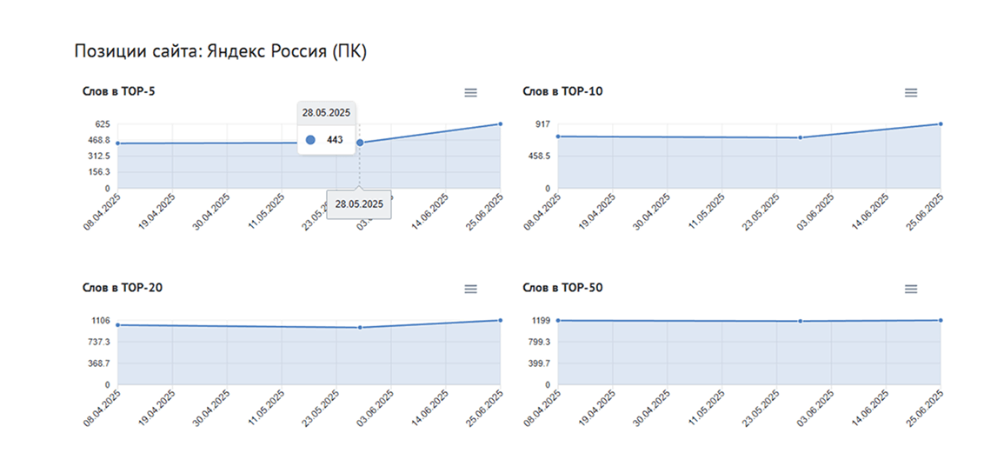Click the middle data point in TOP-50 chart
Image resolution: width=1004 pixels, height=473 pixels.
tap(801, 321)
